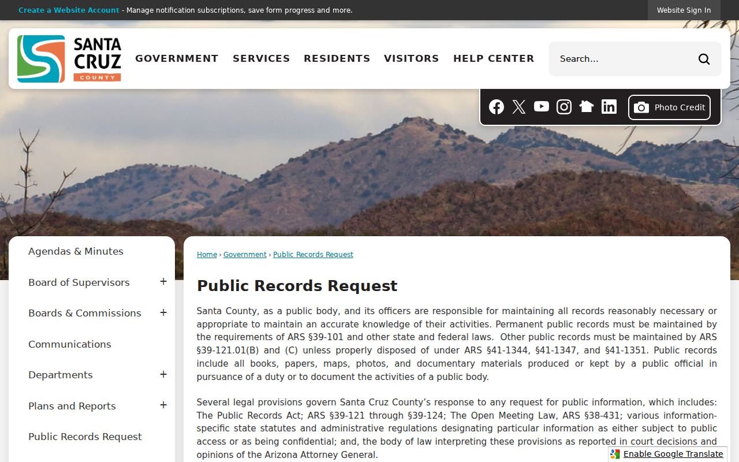Open the Government menu
Image resolution: width=739 pixels, height=462 pixels.
[x=177, y=58]
